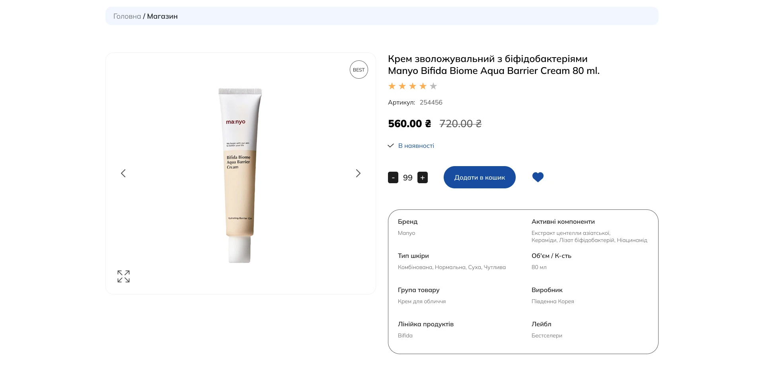This screenshot has width=764, height=368.
Task: Open Магазин breadcrumb
Action: [x=162, y=16]
